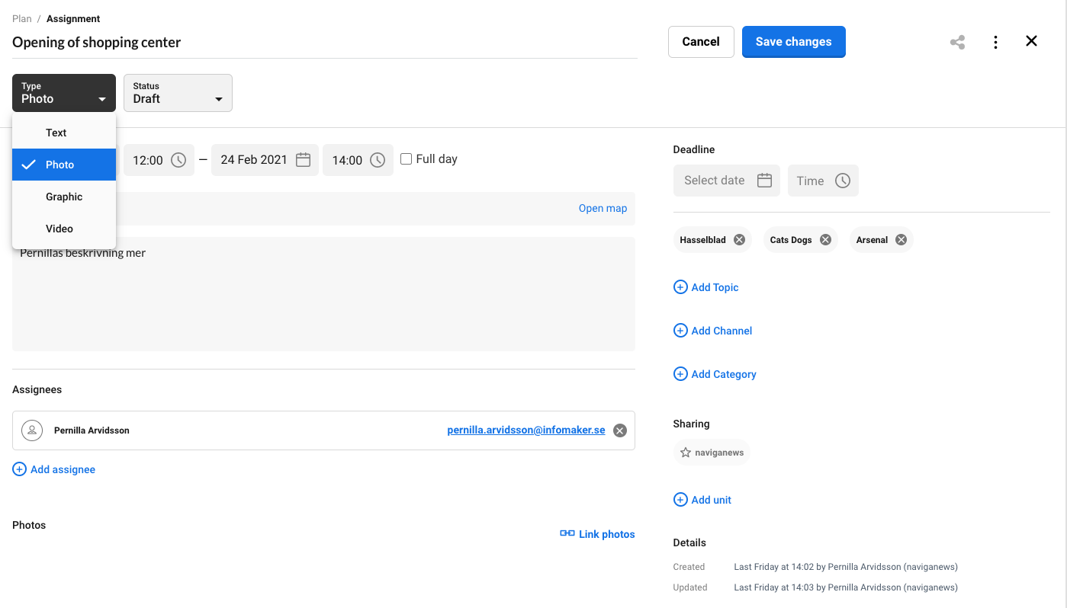The height and width of the screenshot is (608, 1067).
Task: Remove the Cats Dogs tag
Action: click(825, 240)
